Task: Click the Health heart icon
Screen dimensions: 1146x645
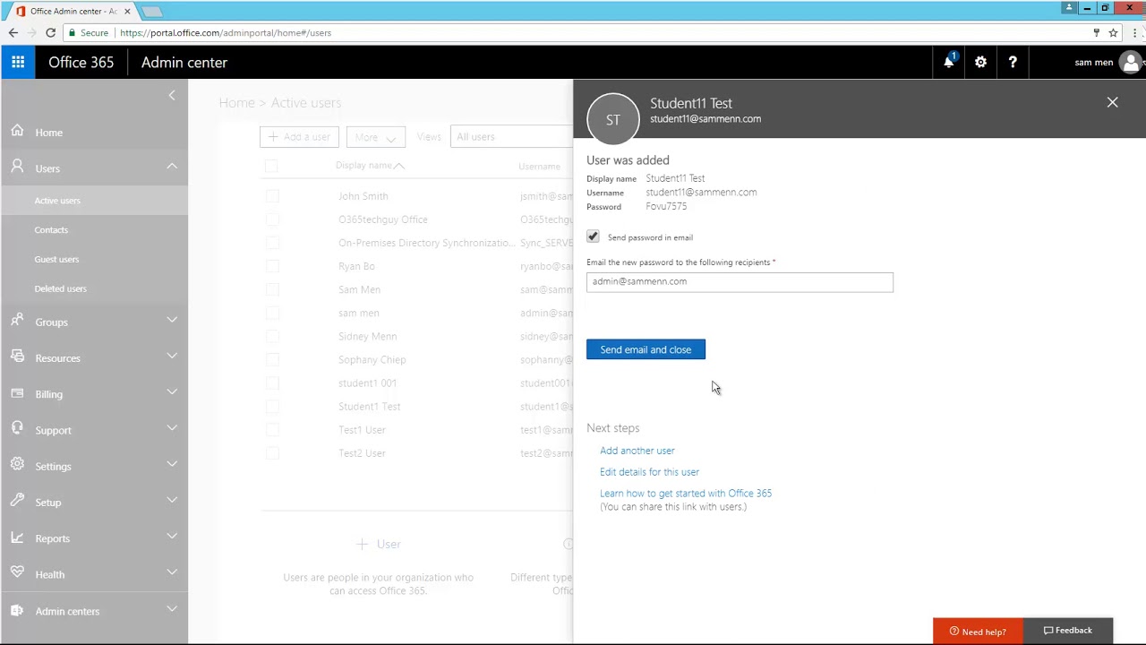Action: [x=18, y=573]
